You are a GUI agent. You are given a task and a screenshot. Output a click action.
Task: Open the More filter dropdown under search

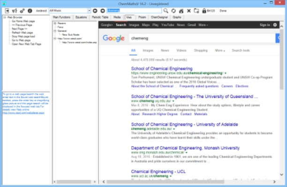pyautogui.click(x=220, y=50)
